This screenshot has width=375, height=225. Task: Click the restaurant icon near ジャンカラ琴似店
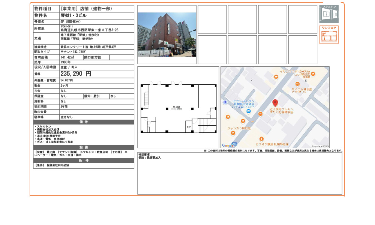(x=233, y=133)
